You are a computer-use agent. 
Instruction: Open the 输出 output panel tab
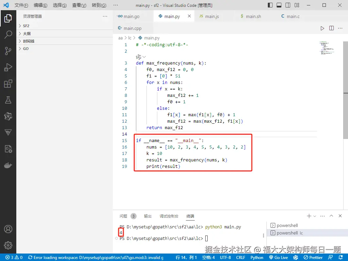[x=147, y=216]
